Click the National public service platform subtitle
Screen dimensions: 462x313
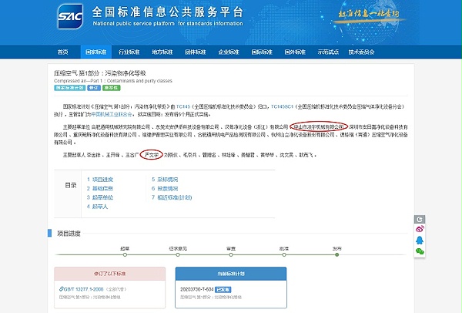(x=168, y=24)
